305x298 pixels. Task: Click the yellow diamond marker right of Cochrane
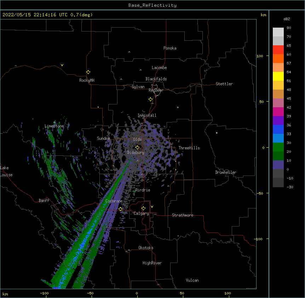point(120,209)
